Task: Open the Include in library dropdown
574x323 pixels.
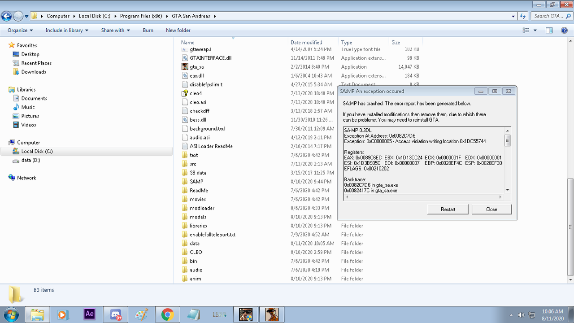Action: (x=67, y=31)
